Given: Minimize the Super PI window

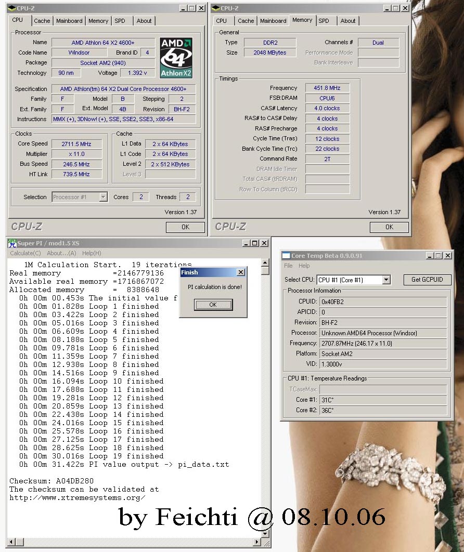Looking at the screenshot, I should point(246,243).
